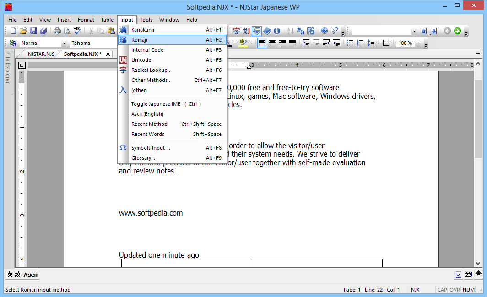This screenshot has width=487, height=297.
Task: Click the Save All stacked disks icon
Action: 43,31
